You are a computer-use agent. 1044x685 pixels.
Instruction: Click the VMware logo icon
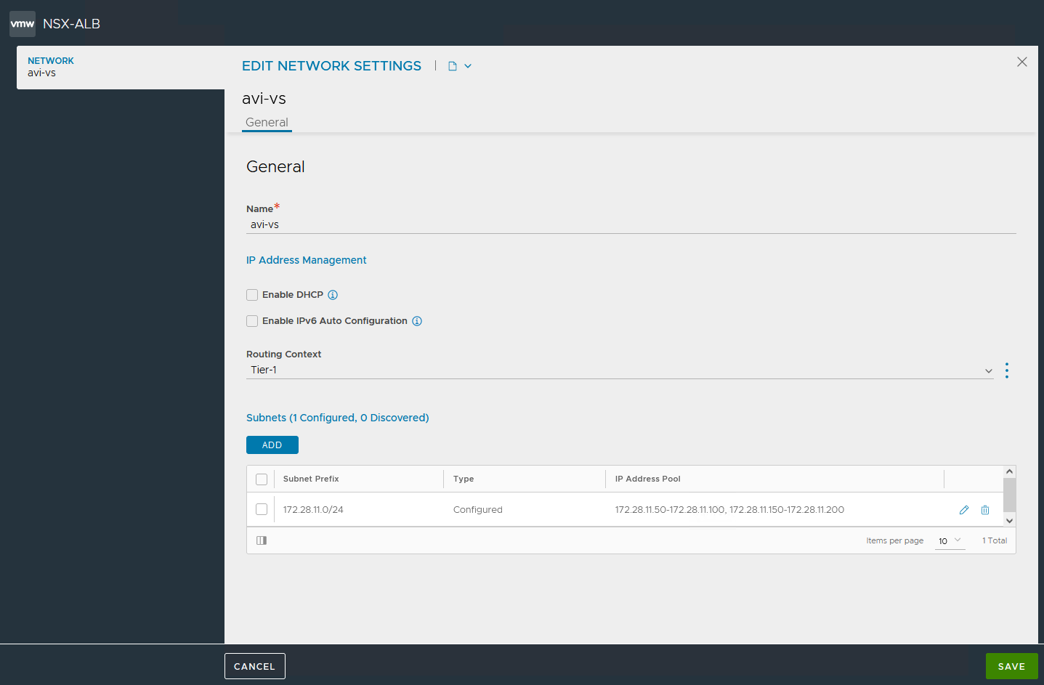23,24
